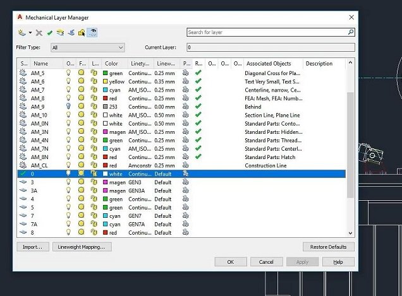Click the toolbar icon with cursor arrow
Image resolution: width=402 pixels, height=296 pixels.
(82, 33)
